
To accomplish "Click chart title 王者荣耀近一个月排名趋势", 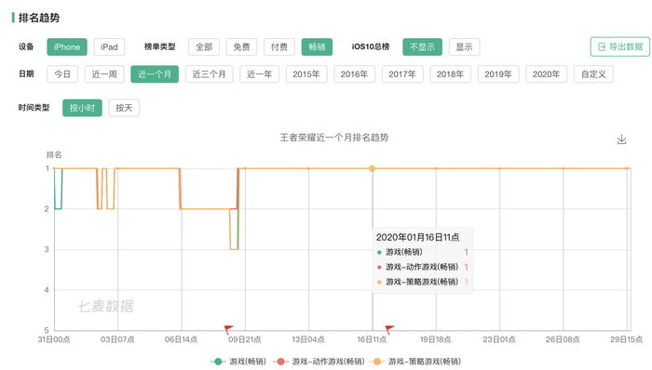I will pyautogui.click(x=333, y=138).
